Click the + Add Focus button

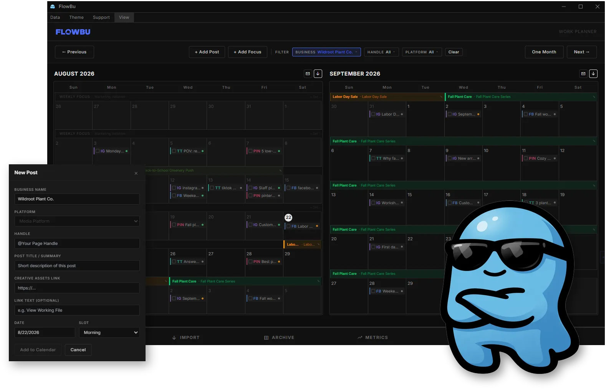248,52
